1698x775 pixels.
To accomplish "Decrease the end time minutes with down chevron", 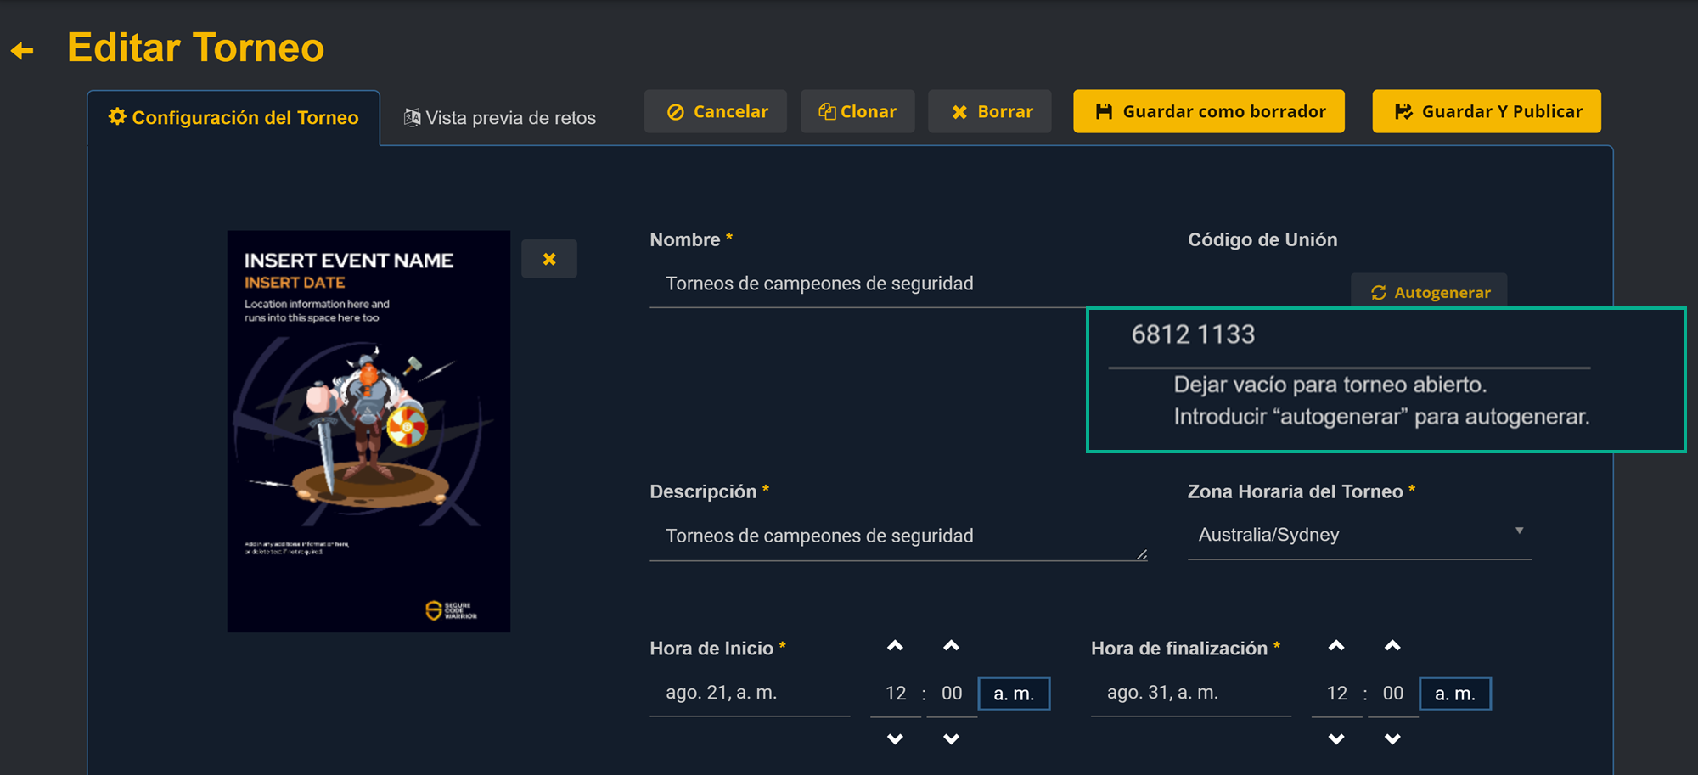I will (x=1392, y=739).
